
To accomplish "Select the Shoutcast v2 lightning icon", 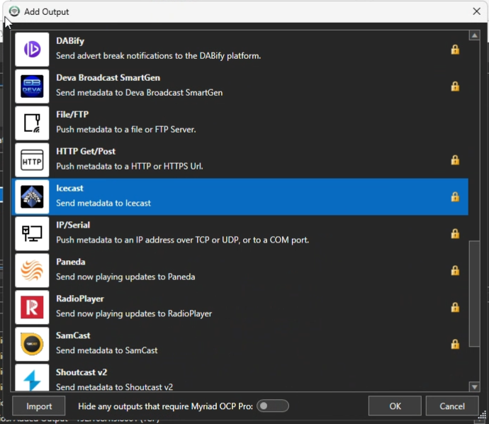I will (x=32, y=377).
